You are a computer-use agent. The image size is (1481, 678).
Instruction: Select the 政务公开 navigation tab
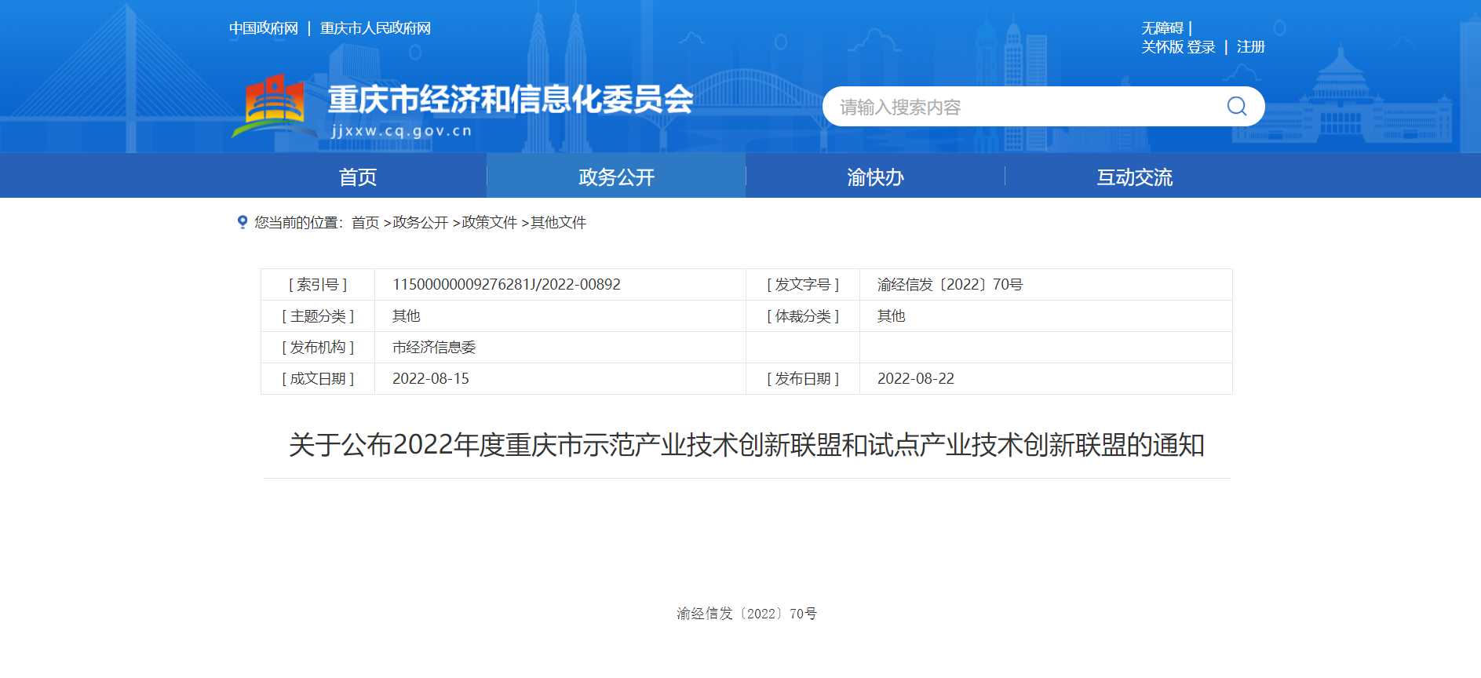coord(616,177)
